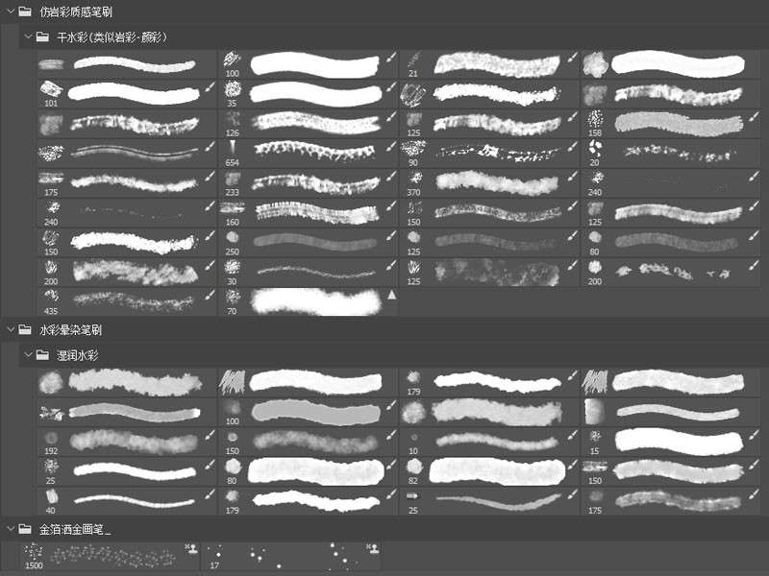Screen dimensions: 769x576
Task: Select the size 17 gold sparkle brush
Action: (288, 556)
